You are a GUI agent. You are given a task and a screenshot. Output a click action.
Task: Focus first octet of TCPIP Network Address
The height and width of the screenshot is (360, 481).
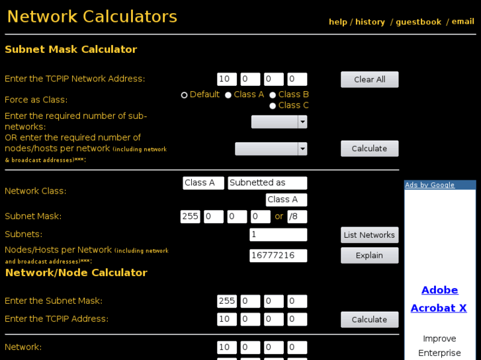[x=227, y=79]
